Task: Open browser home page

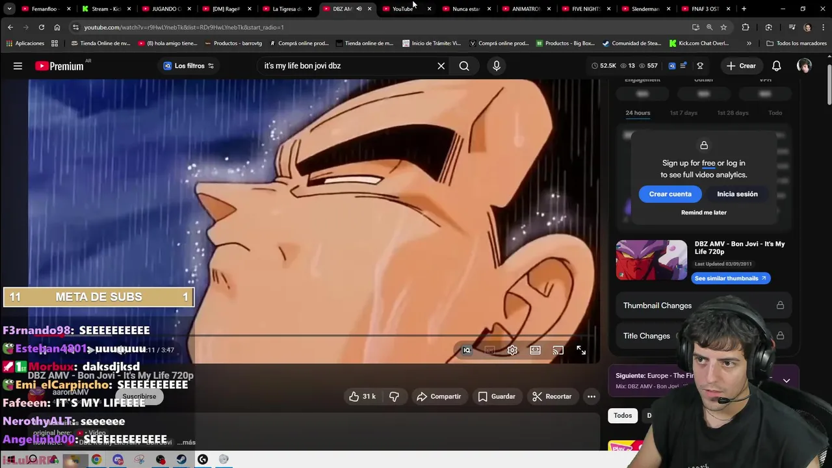Action: pos(57,27)
